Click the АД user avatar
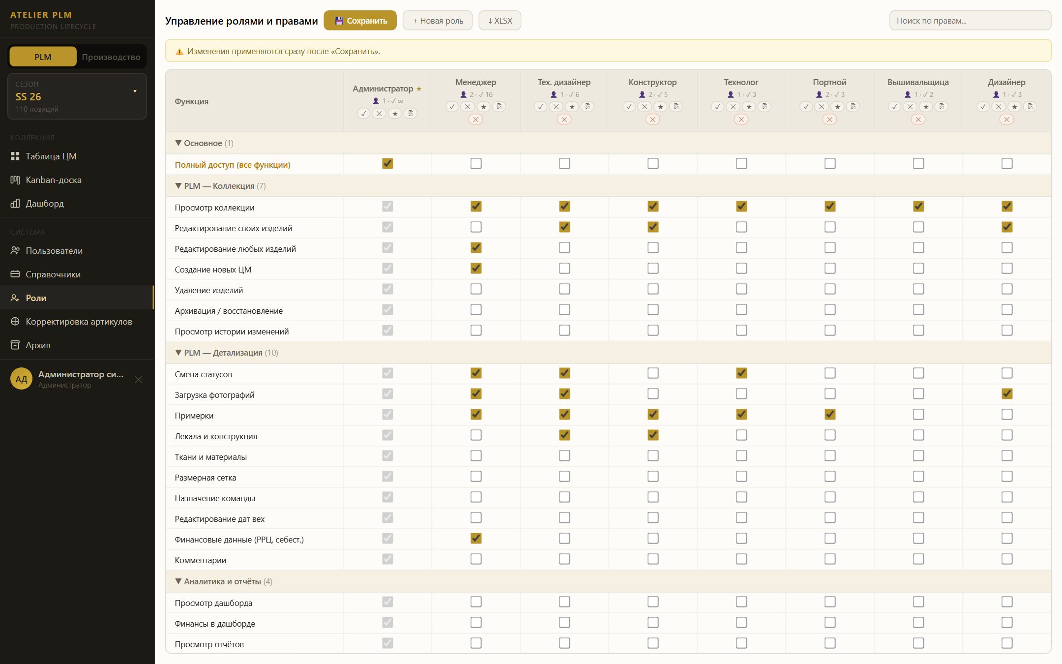Screen dimensions: 1062x664 click(x=21, y=379)
